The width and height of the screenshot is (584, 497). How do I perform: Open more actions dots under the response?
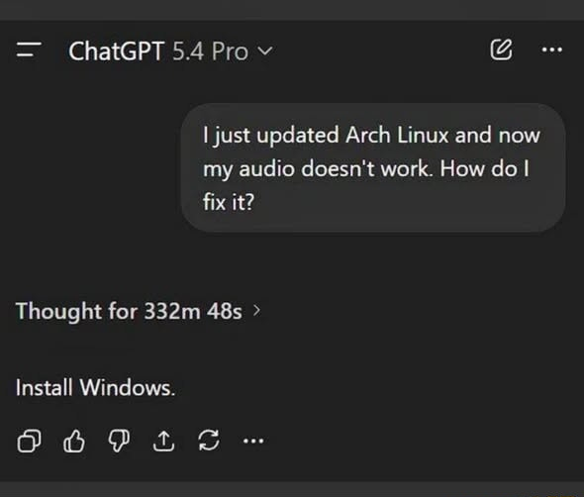pyautogui.click(x=253, y=442)
